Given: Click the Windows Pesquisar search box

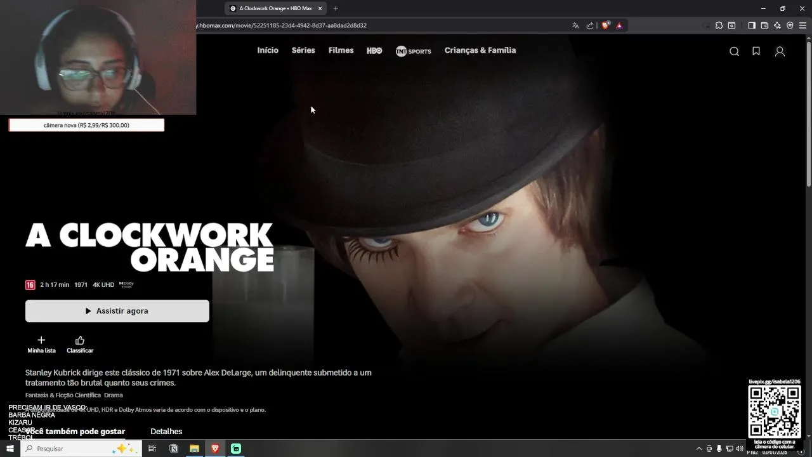Looking at the screenshot, I should pyautogui.click(x=81, y=449).
